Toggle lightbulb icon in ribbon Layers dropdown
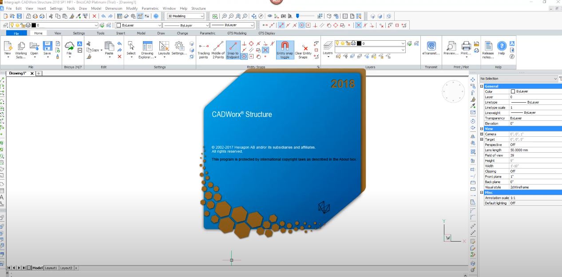The height and width of the screenshot is (277, 562). 338,43
